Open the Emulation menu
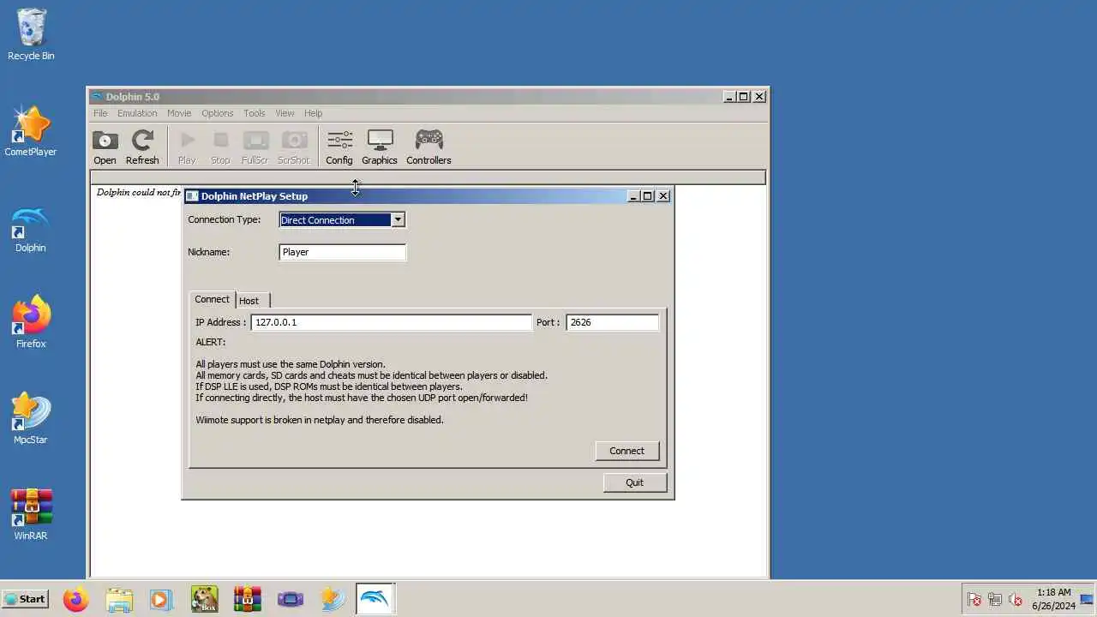1097x617 pixels. (137, 113)
